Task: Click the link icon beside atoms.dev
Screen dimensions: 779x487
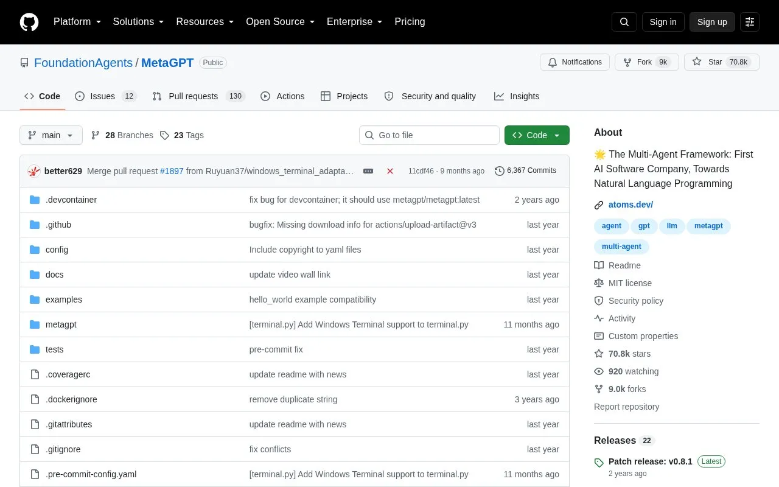Action: coord(599,205)
